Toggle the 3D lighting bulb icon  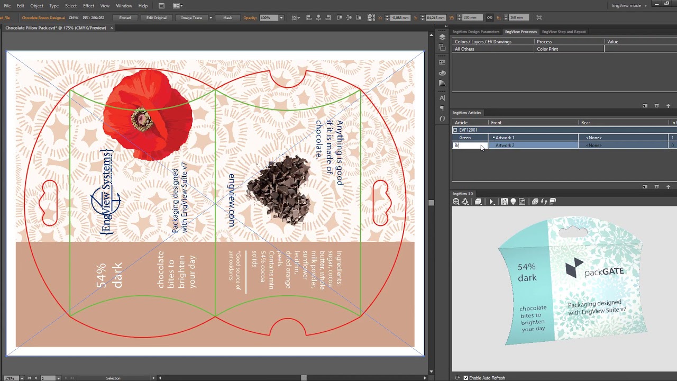(x=513, y=202)
